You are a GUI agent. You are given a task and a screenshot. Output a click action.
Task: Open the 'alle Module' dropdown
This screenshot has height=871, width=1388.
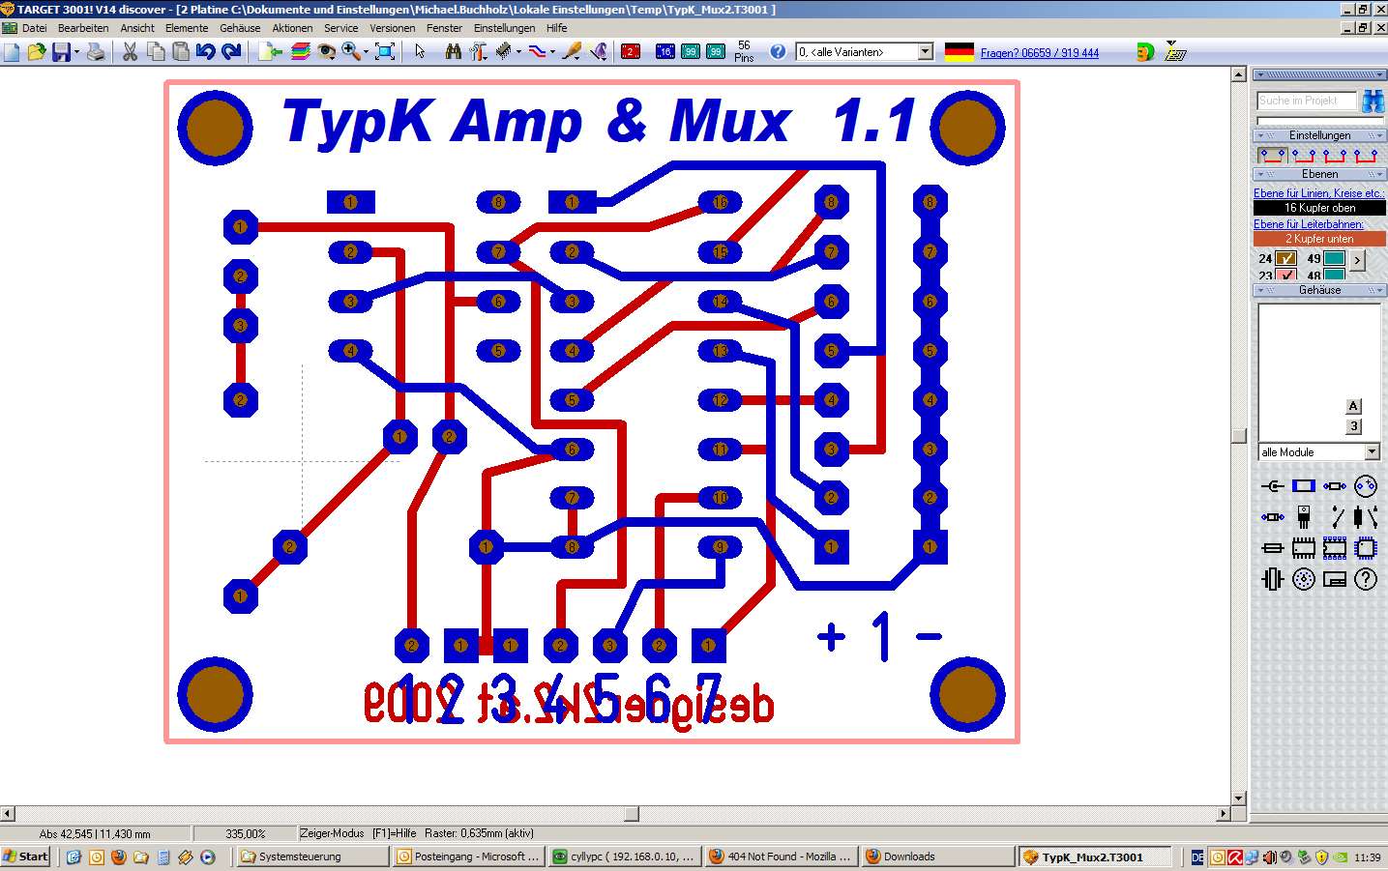[x=1372, y=452]
